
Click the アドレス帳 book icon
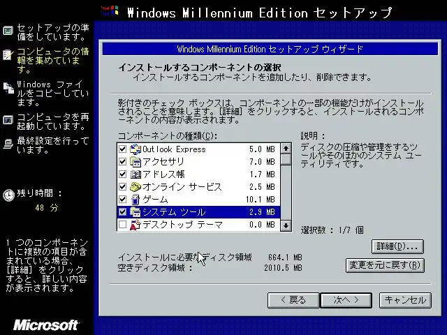pyautogui.click(x=135, y=174)
